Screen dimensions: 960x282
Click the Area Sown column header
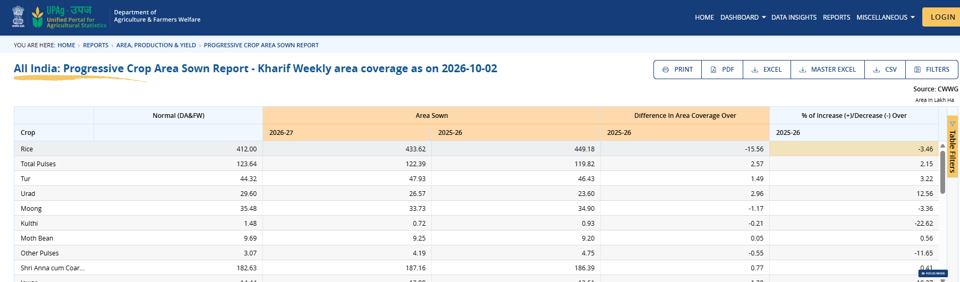tap(431, 116)
